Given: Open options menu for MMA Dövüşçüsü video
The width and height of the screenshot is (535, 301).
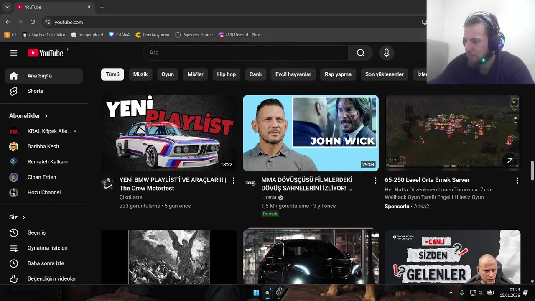Looking at the screenshot, I should [x=375, y=181].
